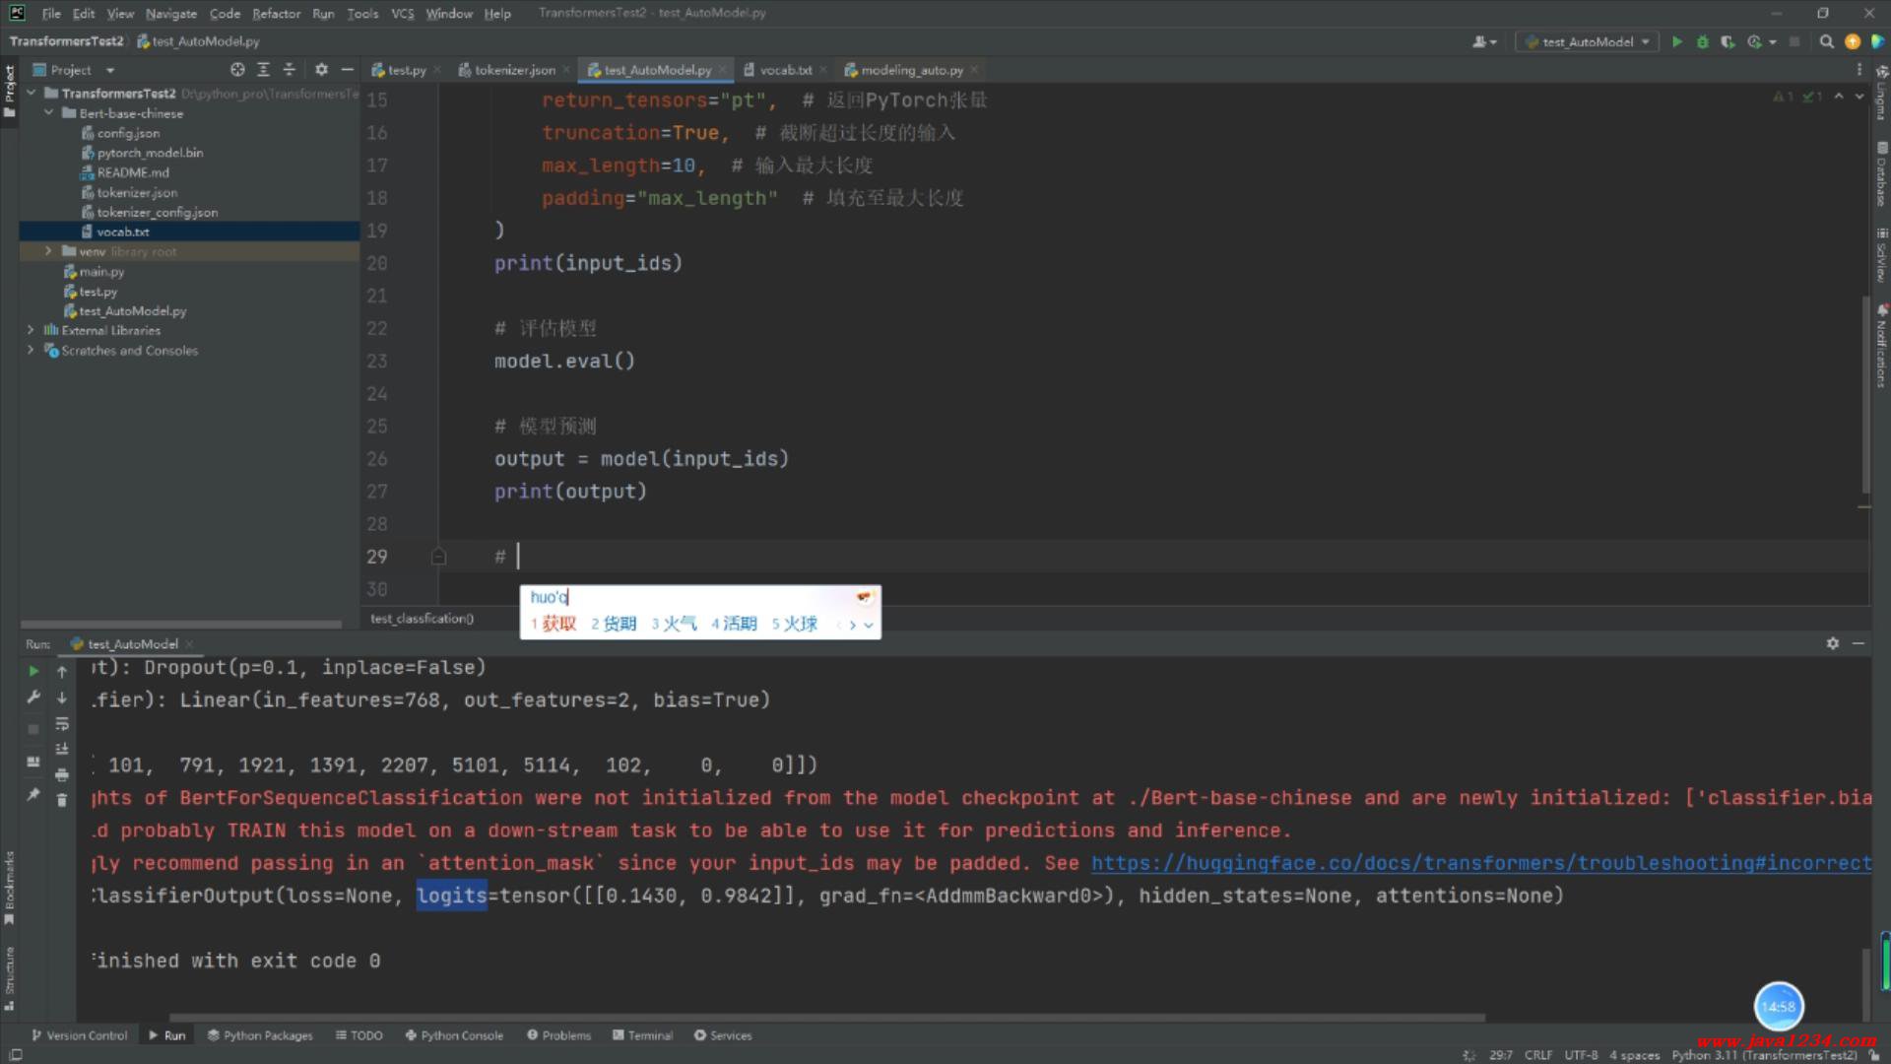Click the editor vertical scrollbar
Screen dimensions: 1891x1064
pos(1864,394)
